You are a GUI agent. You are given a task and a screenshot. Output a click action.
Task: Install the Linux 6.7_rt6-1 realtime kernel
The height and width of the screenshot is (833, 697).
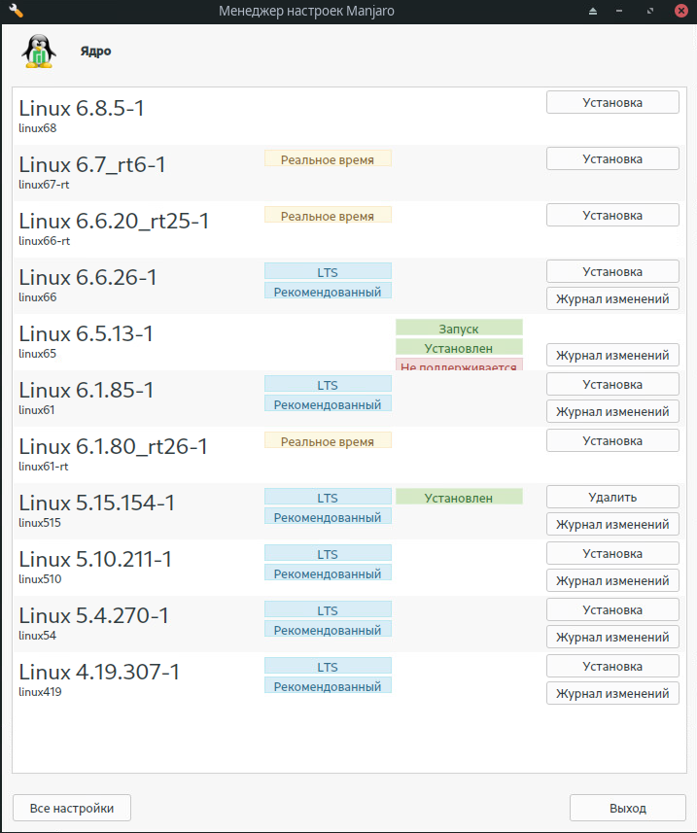coord(612,158)
